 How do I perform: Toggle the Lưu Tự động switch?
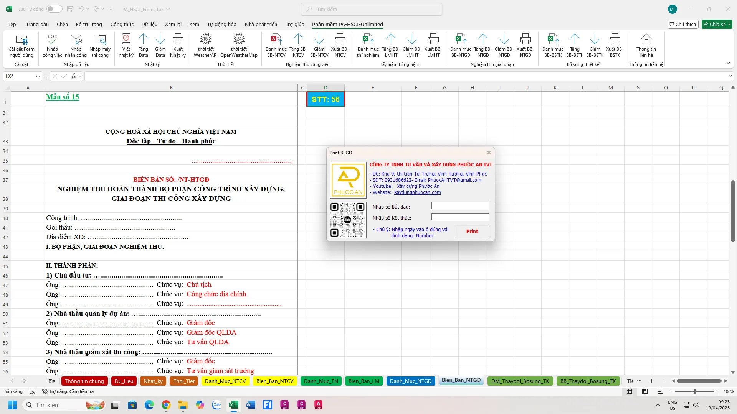coord(54,9)
